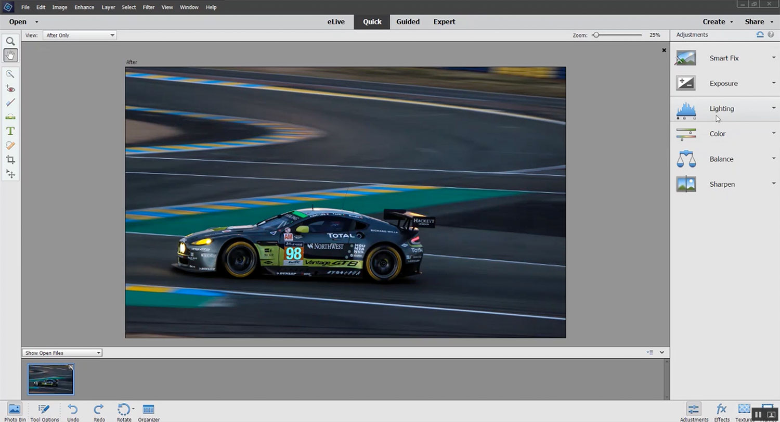Open the Show Open Files dropdown
This screenshot has width=780, height=422.
(62, 353)
